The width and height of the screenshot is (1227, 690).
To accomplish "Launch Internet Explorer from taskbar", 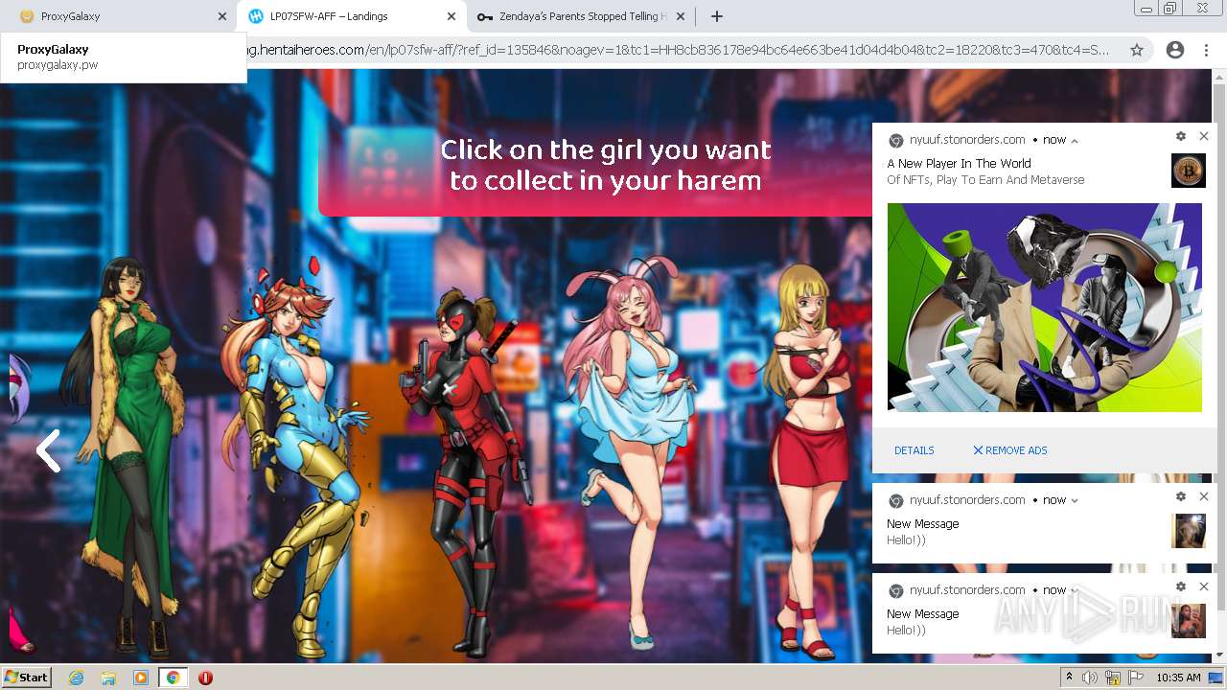I will pos(76,678).
